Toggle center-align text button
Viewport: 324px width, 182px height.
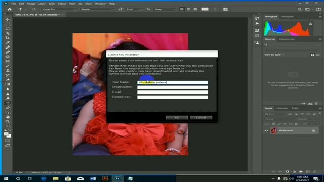pos(188,9)
